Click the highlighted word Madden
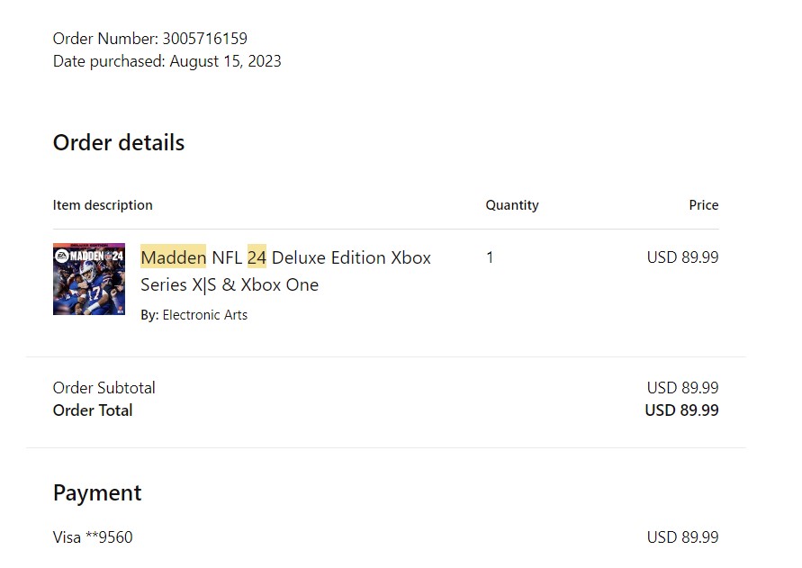The height and width of the screenshot is (568, 802). click(174, 257)
